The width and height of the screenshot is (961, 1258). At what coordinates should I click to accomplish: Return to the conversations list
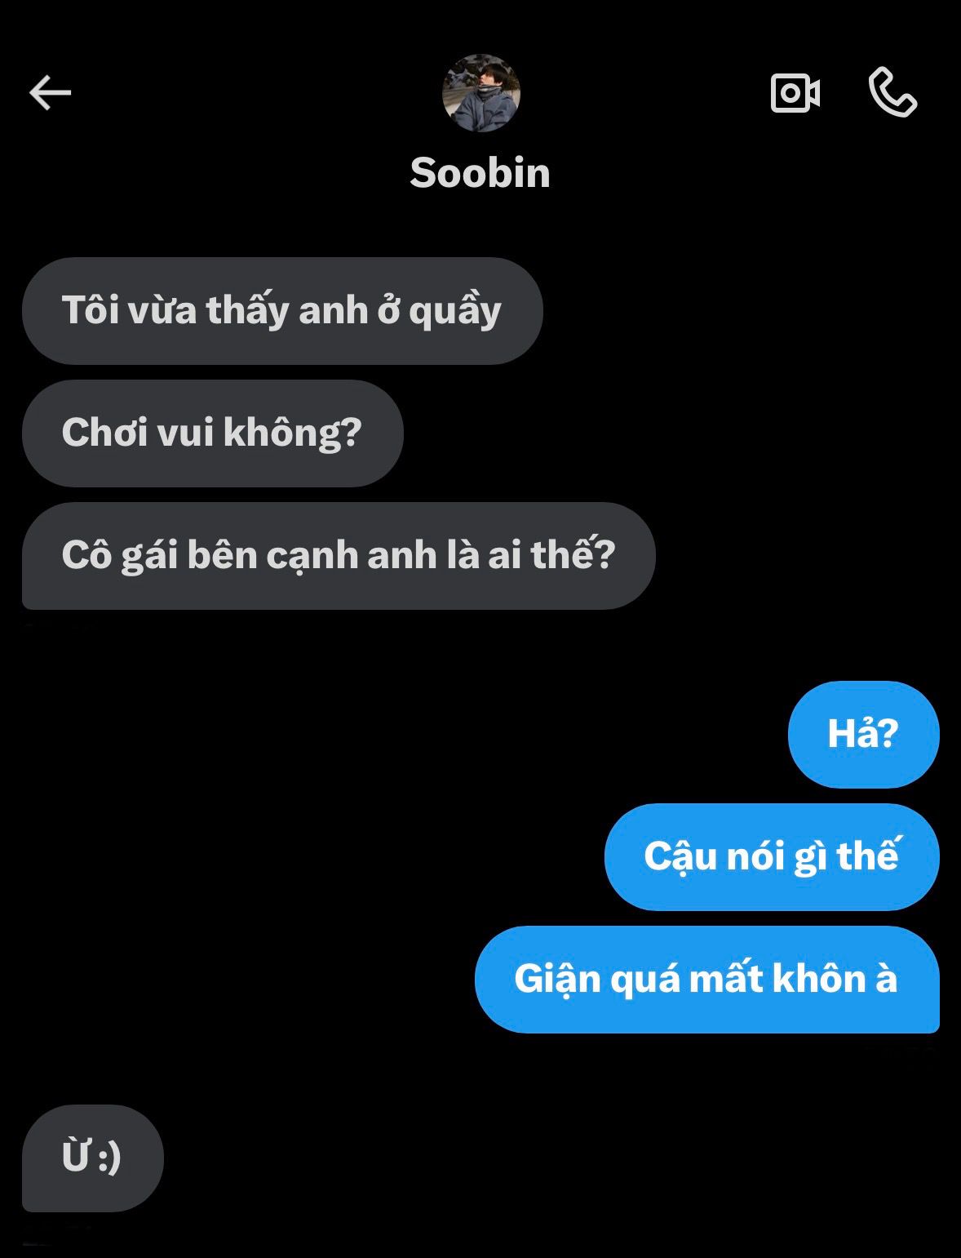click(x=51, y=92)
